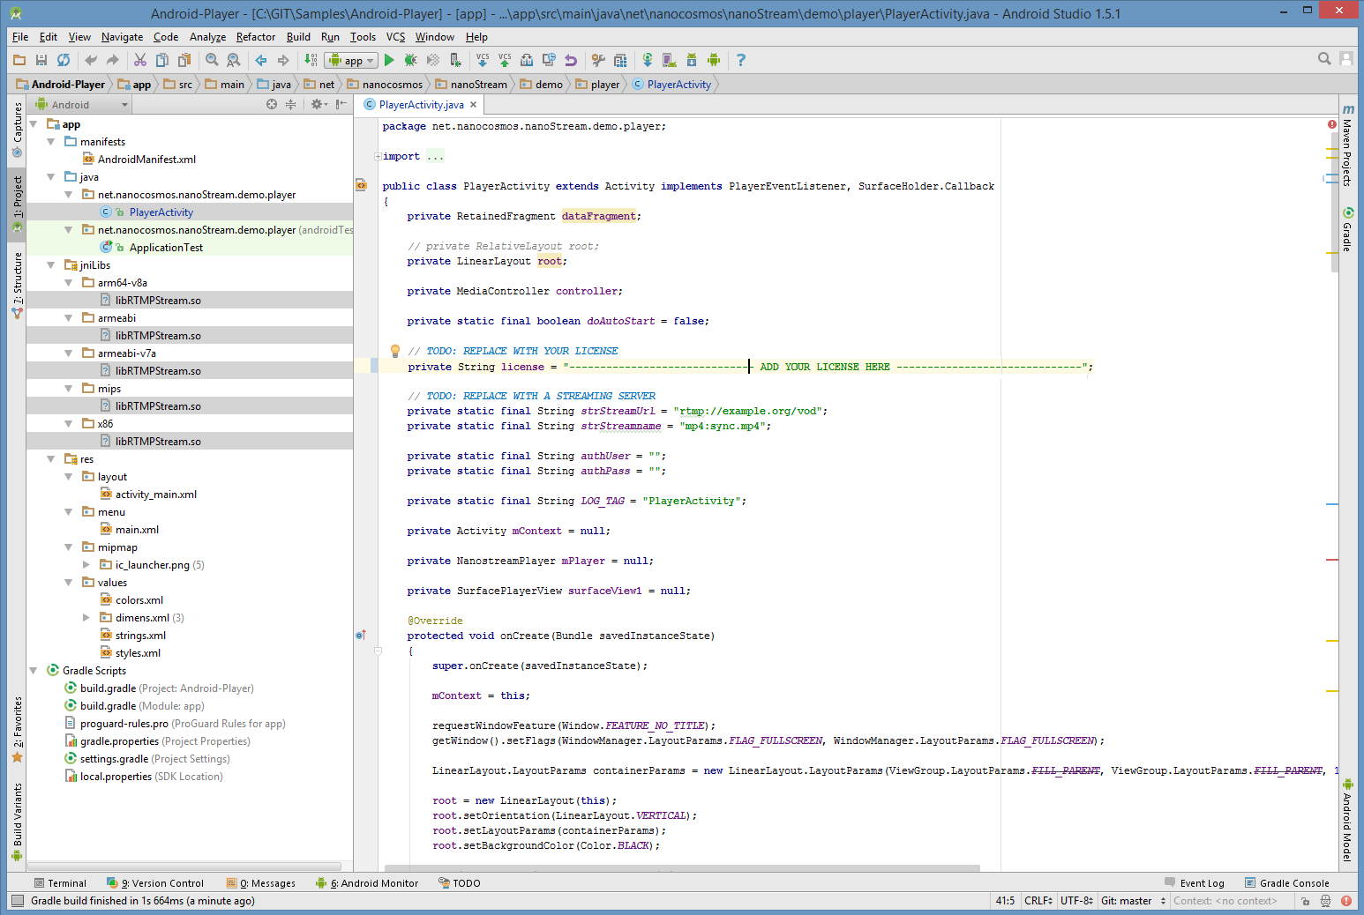Click the Debug app bug icon
This screenshot has height=915, width=1364.
(410, 60)
